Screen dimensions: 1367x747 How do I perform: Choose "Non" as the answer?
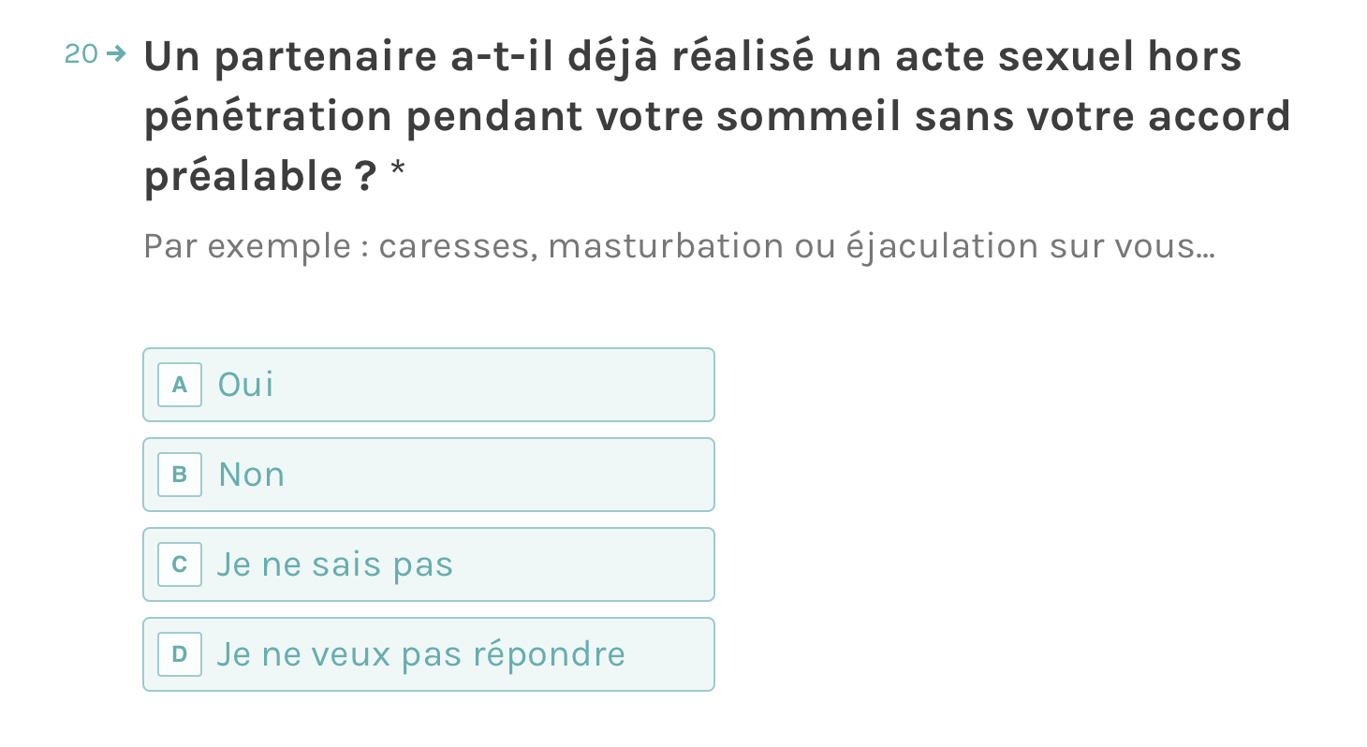(x=428, y=475)
